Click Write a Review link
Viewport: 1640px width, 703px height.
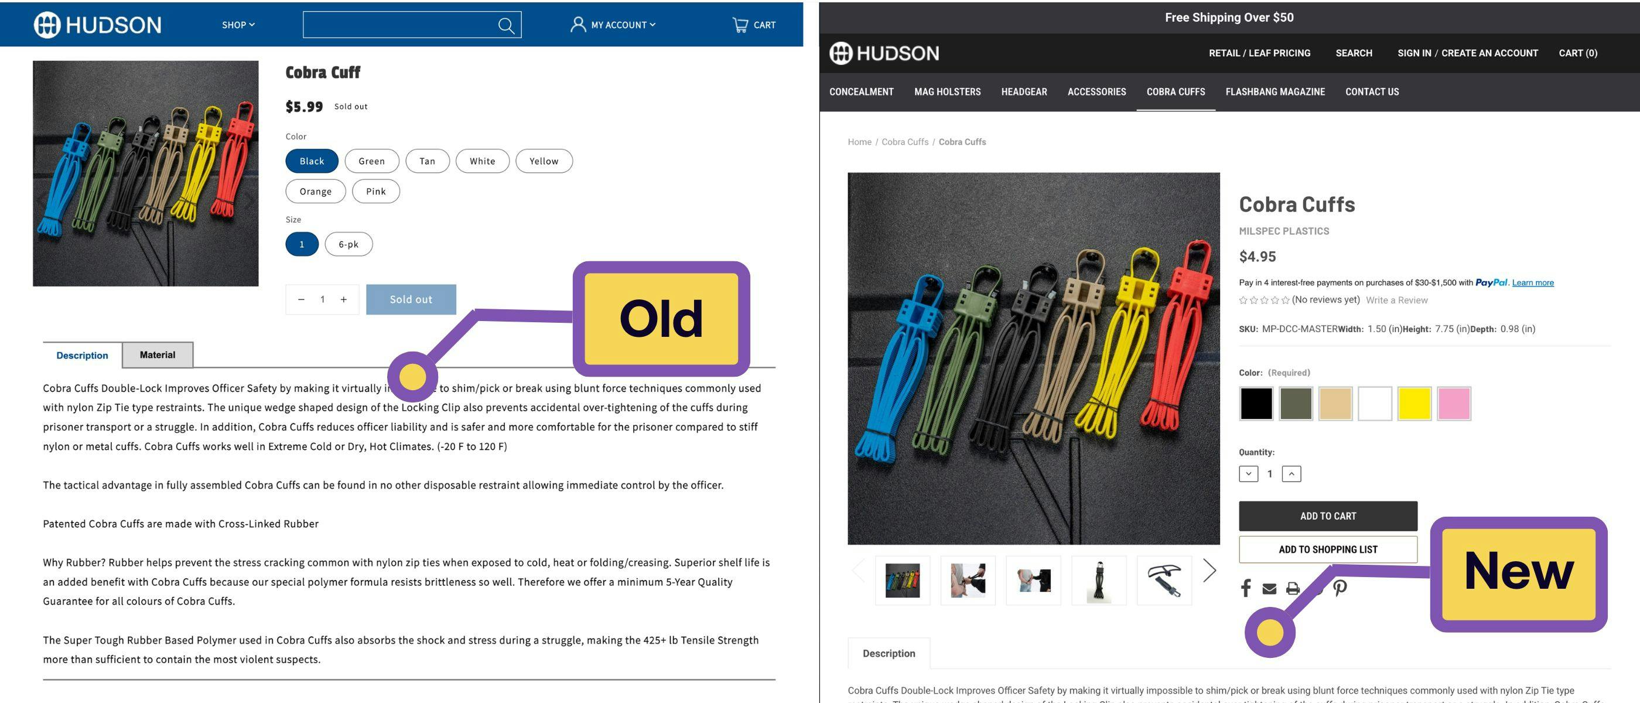coord(1396,300)
